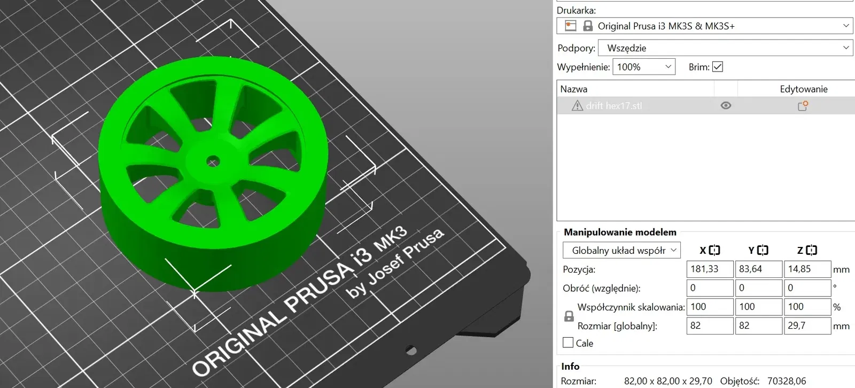The width and height of the screenshot is (855, 388).
Task: Click the mirror icon next to Y
Action: coord(763,250)
